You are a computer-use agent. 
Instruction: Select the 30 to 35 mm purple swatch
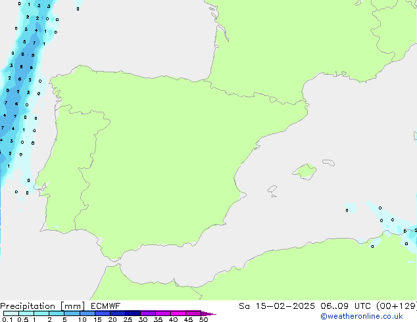(148, 313)
